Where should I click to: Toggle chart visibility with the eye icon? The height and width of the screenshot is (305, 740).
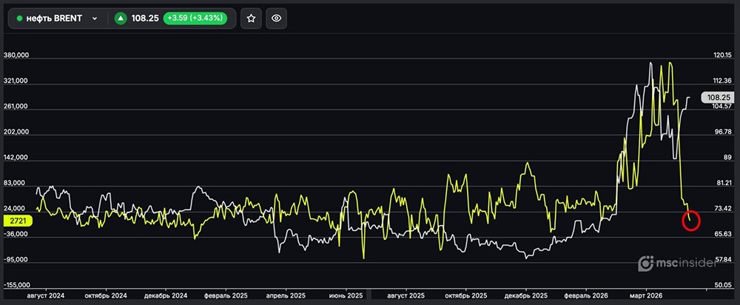[x=277, y=19]
